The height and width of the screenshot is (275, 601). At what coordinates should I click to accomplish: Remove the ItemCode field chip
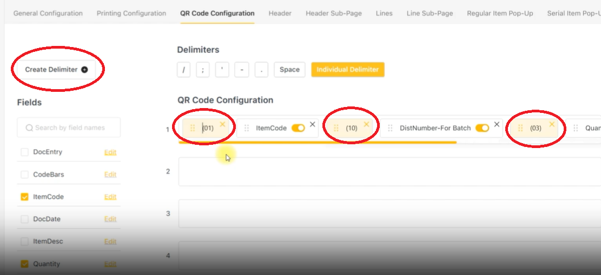coord(312,124)
